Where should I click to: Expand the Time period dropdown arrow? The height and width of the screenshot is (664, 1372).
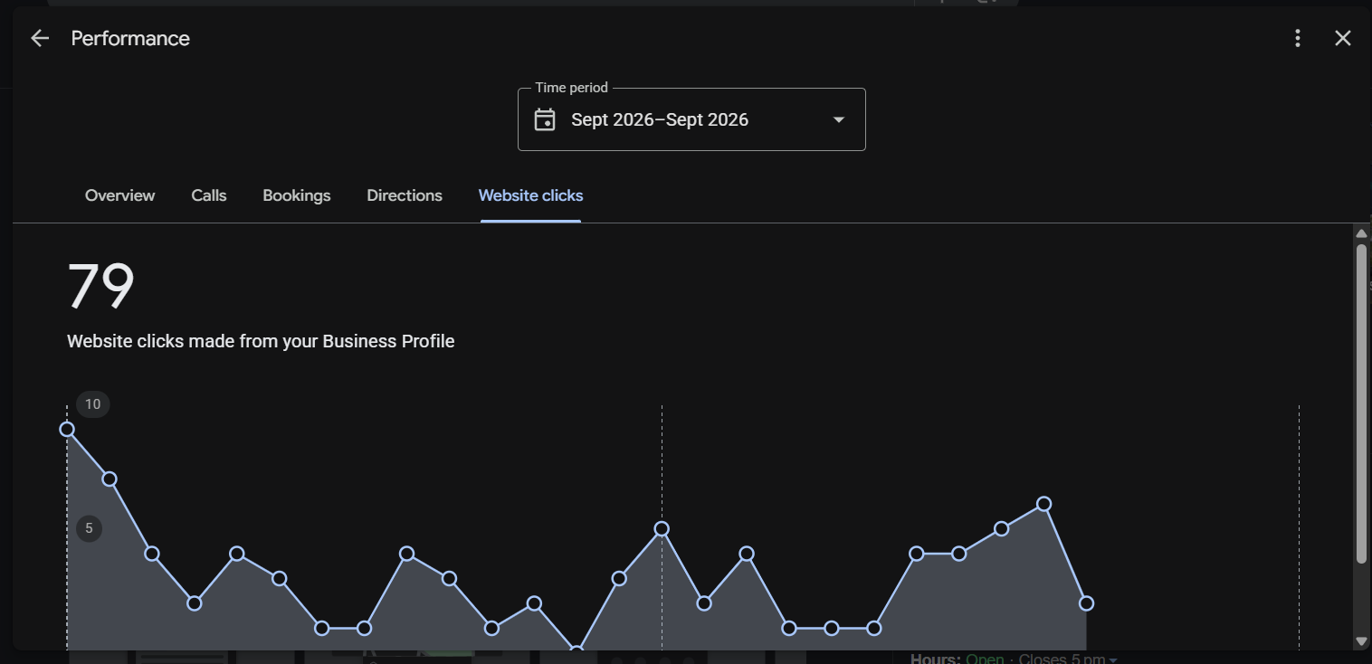coord(839,119)
